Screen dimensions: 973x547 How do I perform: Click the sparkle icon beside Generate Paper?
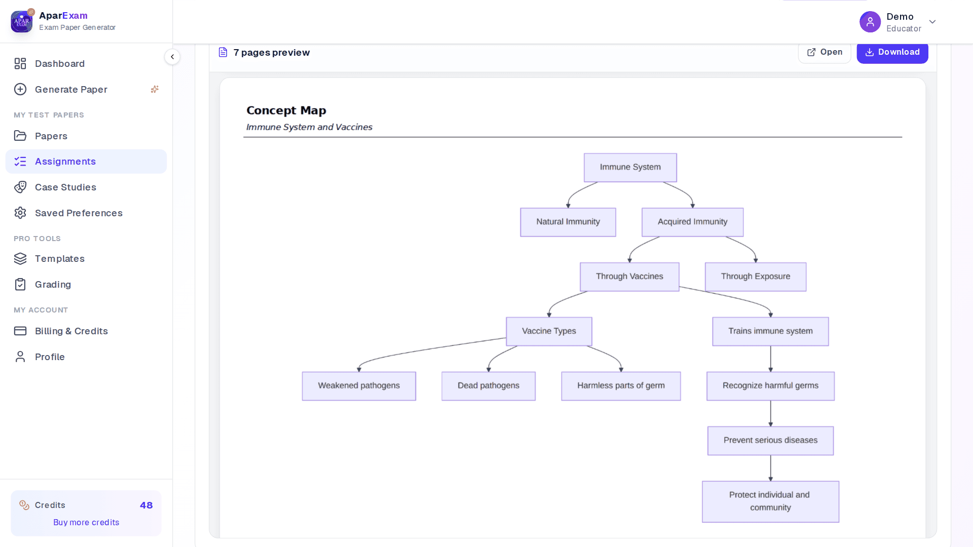coord(155,89)
